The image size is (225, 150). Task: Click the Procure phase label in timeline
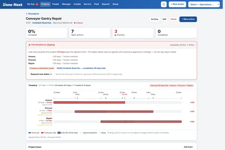coord(49,108)
